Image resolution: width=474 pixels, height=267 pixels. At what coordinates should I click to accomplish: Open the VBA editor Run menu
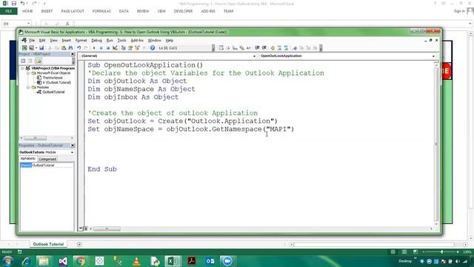tap(110, 40)
